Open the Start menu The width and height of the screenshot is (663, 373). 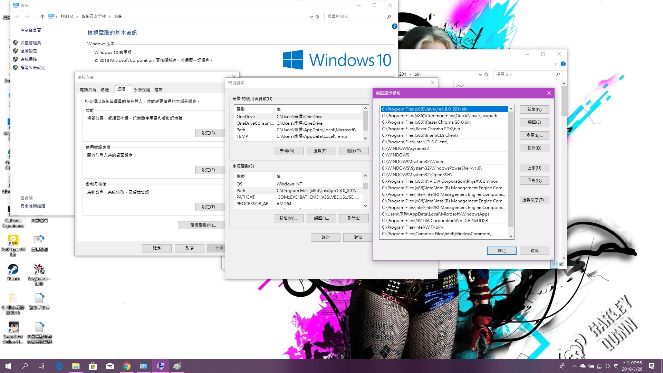[8, 366]
